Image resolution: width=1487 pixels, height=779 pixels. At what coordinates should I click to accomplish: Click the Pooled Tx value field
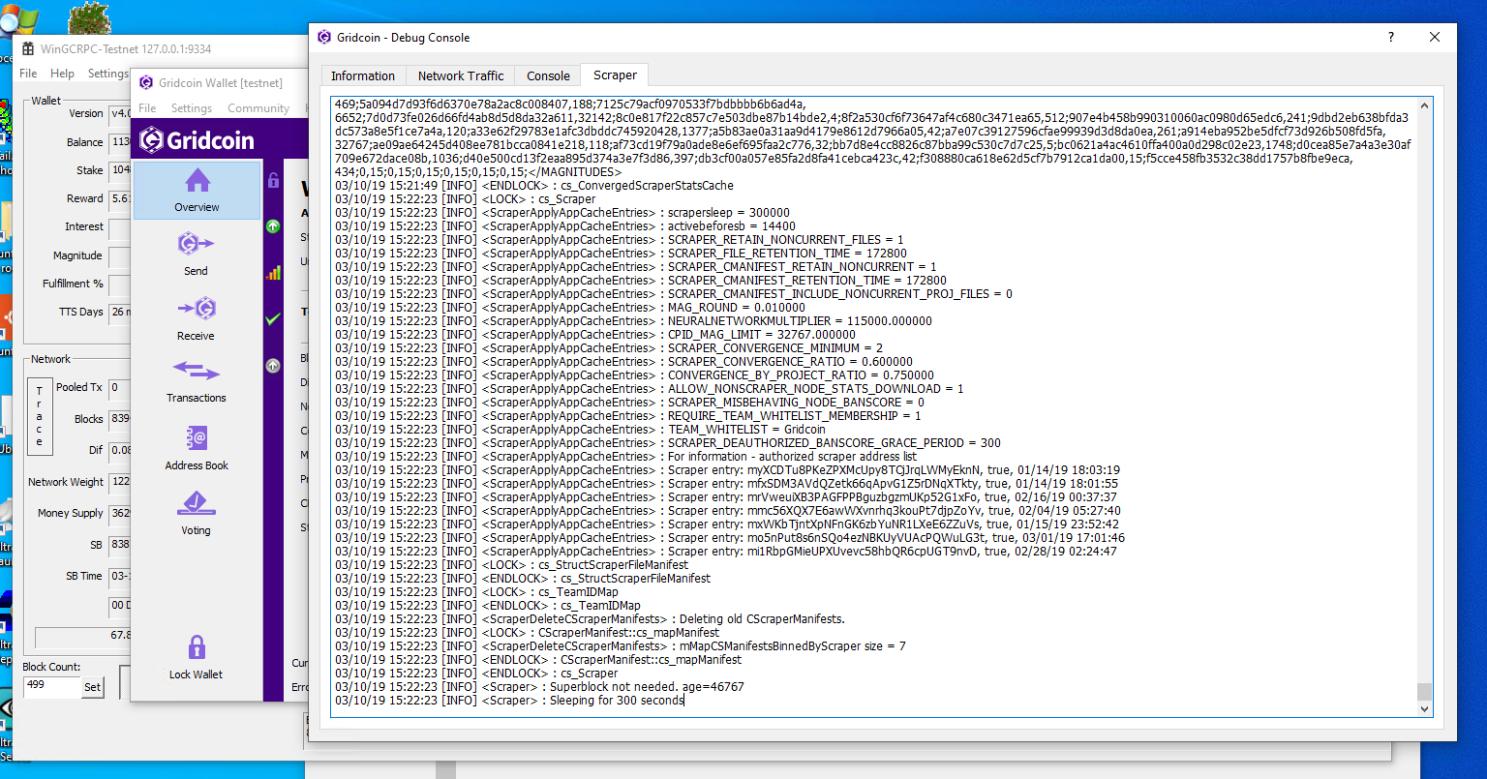[120, 387]
